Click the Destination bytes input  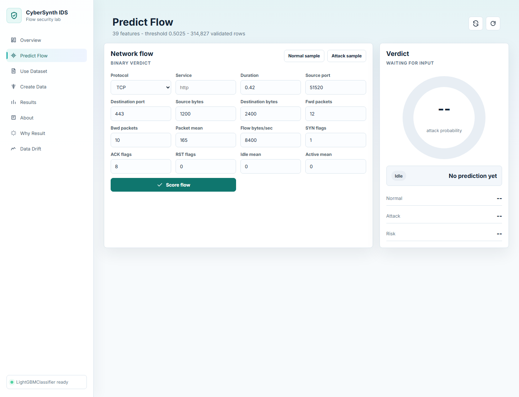271,114
